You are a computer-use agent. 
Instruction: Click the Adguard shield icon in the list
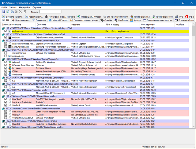pos(10,62)
